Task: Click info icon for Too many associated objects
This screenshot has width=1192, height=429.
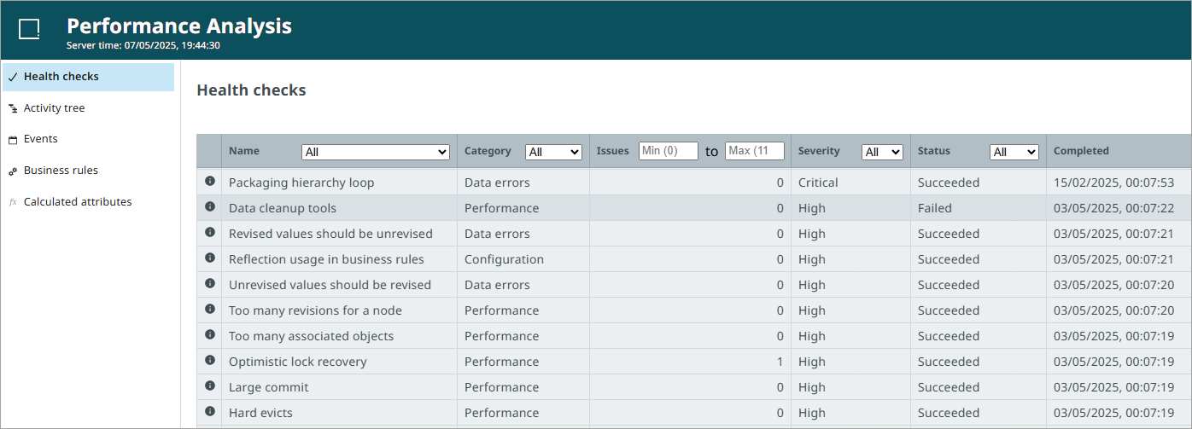Action: (x=210, y=335)
